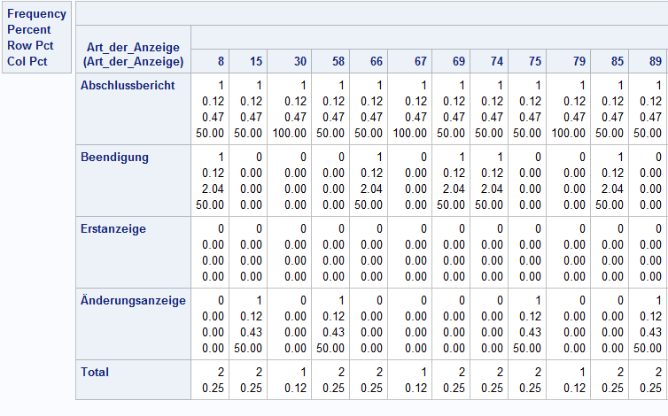668x416 pixels.
Task: Click the Beendigung row header
Action: pyautogui.click(x=114, y=157)
